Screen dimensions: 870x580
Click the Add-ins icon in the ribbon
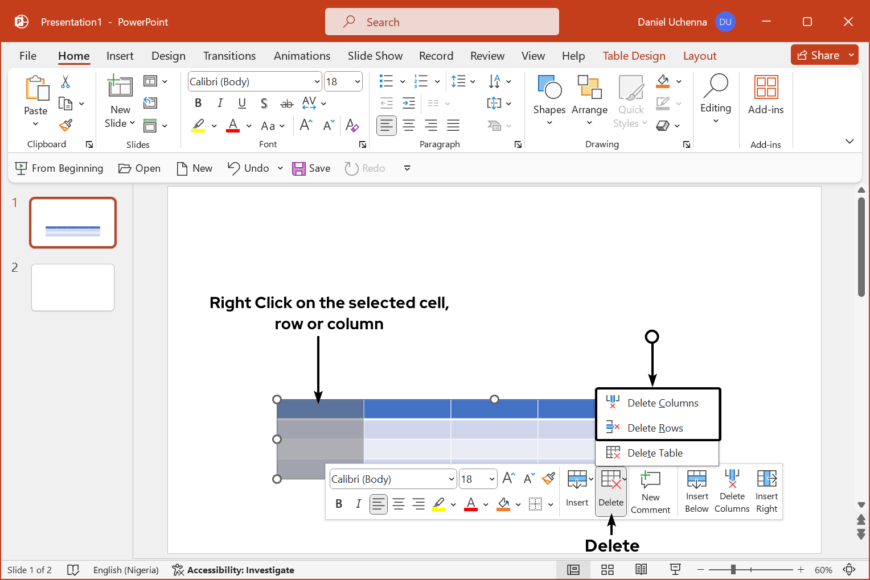click(x=765, y=95)
